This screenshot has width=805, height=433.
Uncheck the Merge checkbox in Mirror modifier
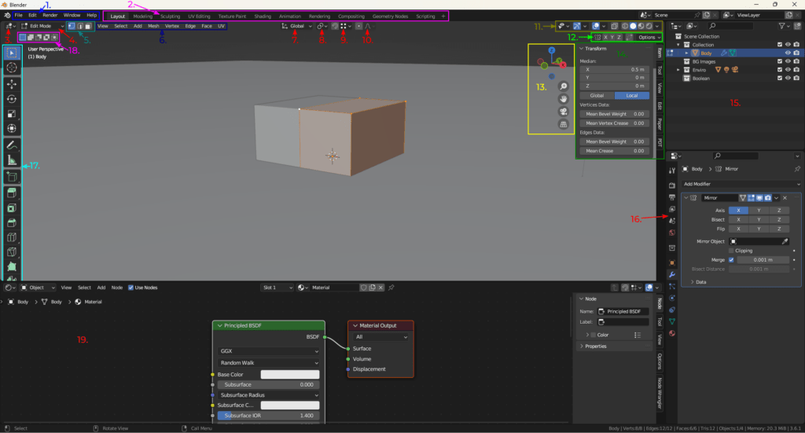(x=731, y=259)
